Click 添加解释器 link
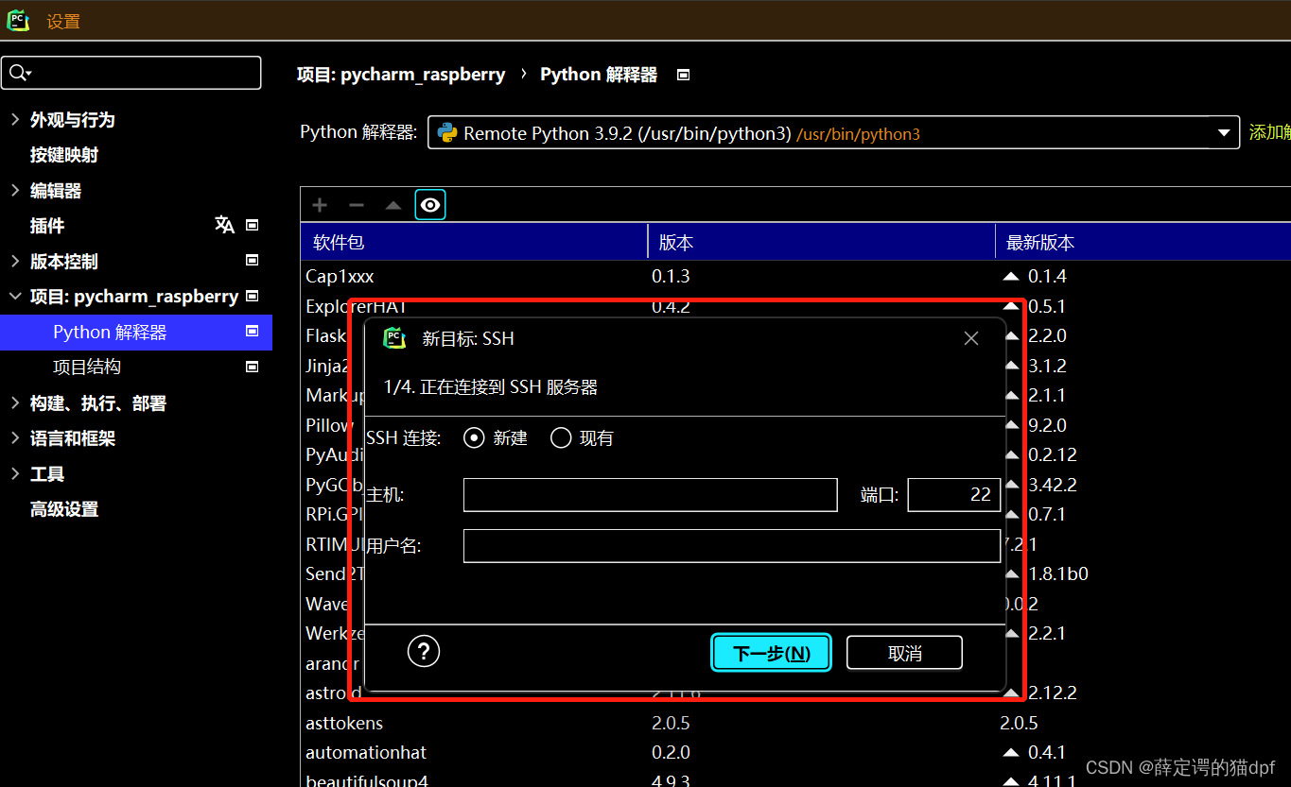 pyautogui.click(x=1270, y=132)
